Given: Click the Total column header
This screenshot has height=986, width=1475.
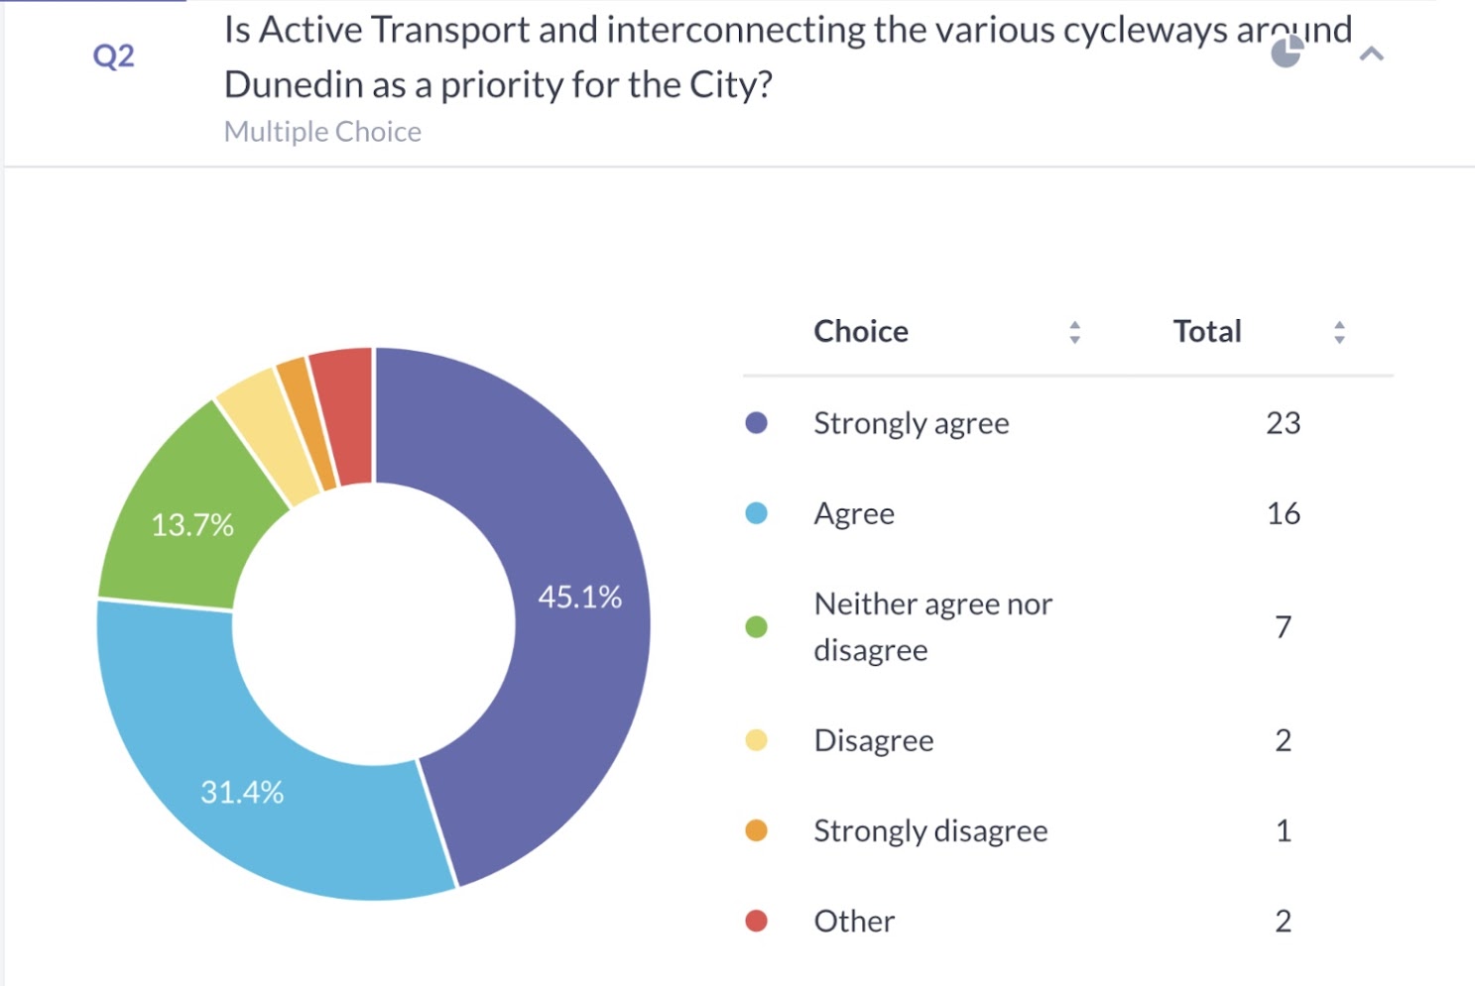Looking at the screenshot, I should [1206, 331].
